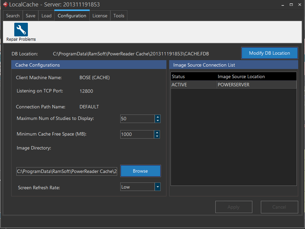Click the Image Source Location column header
This screenshot has height=229, width=305.
click(241, 76)
